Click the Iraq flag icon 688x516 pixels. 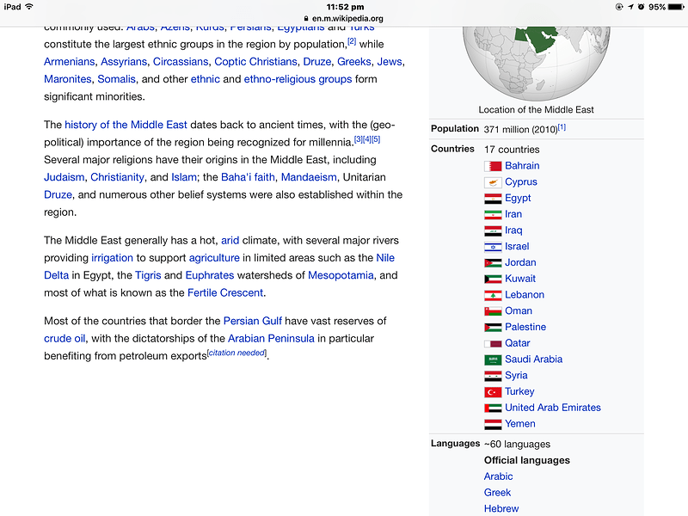pos(493,230)
